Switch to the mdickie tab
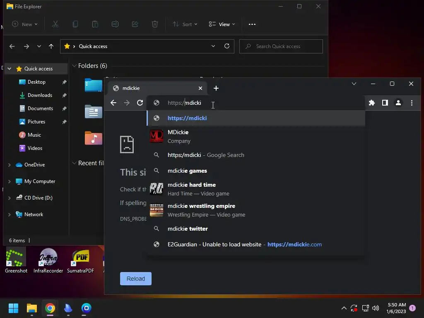 157,88
